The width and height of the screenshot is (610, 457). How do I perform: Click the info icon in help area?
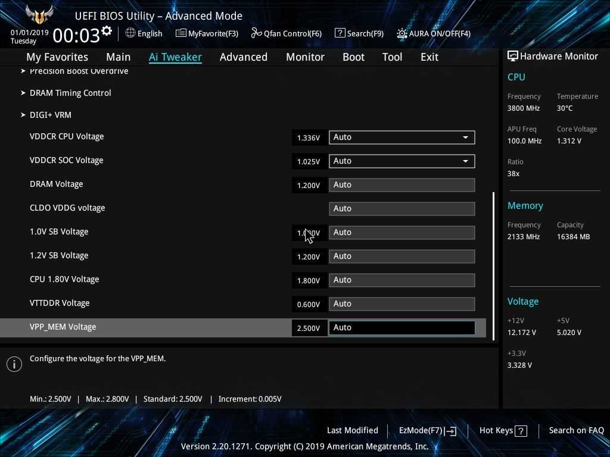(14, 364)
